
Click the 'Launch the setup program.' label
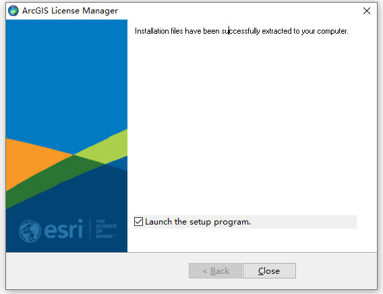[x=198, y=222]
